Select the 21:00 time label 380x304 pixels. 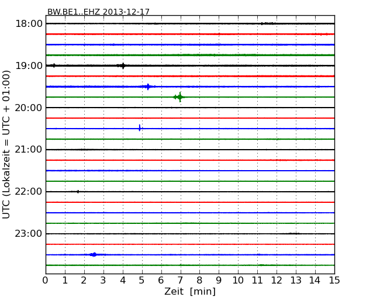click(x=29, y=150)
